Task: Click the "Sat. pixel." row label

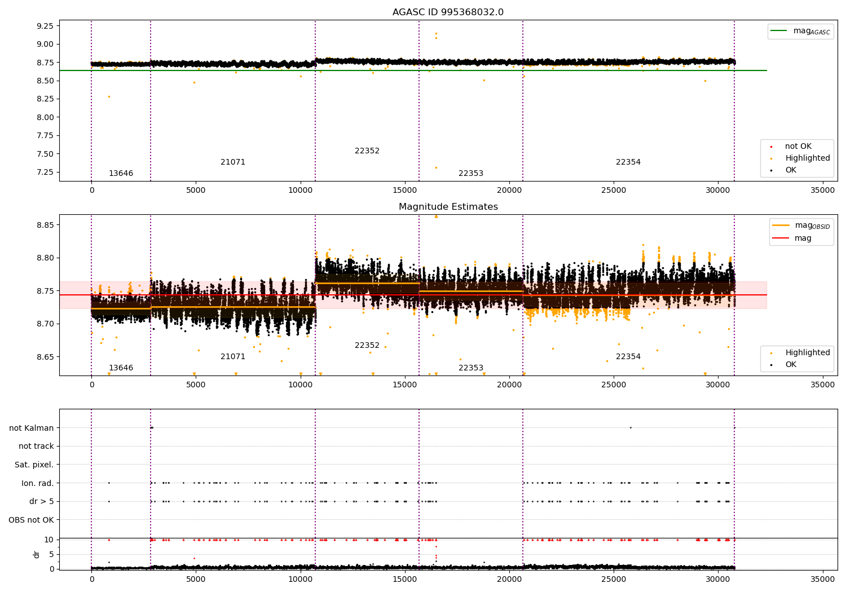Action: pyautogui.click(x=34, y=465)
